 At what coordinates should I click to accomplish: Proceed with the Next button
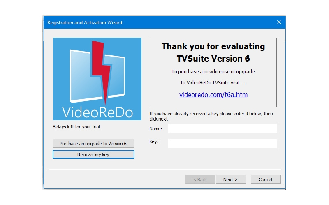231,180
